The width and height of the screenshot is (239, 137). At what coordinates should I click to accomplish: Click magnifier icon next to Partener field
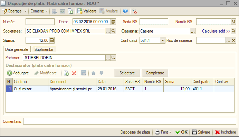[113, 57]
